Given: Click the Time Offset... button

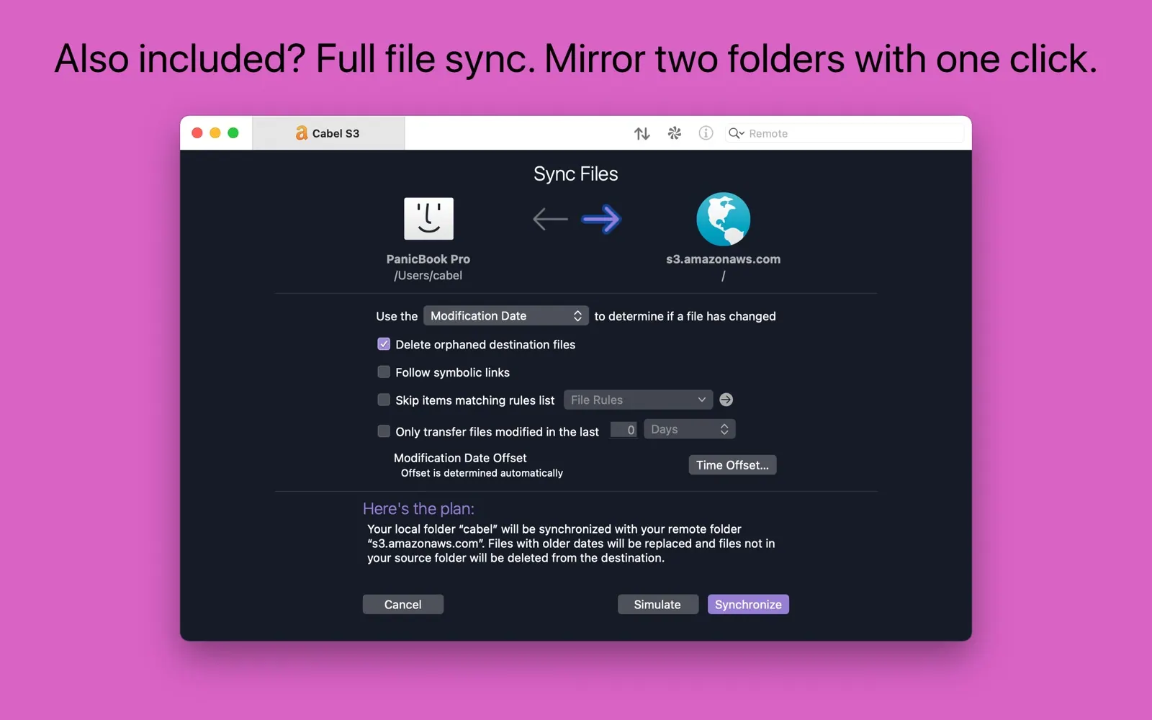Looking at the screenshot, I should click(x=732, y=465).
